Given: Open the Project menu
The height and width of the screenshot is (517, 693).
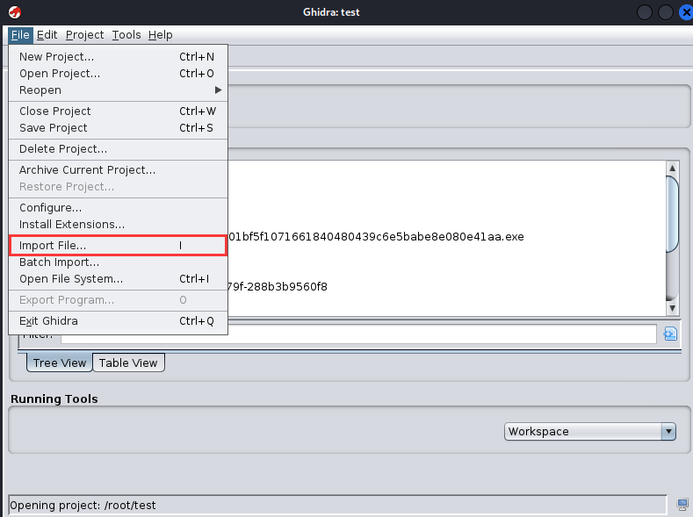Looking at the screenshot, I should pyautogui.click(x=84, y=35).
